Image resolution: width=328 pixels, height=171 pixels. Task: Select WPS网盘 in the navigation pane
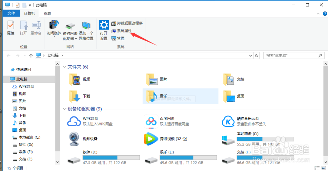tap(23, 86)
